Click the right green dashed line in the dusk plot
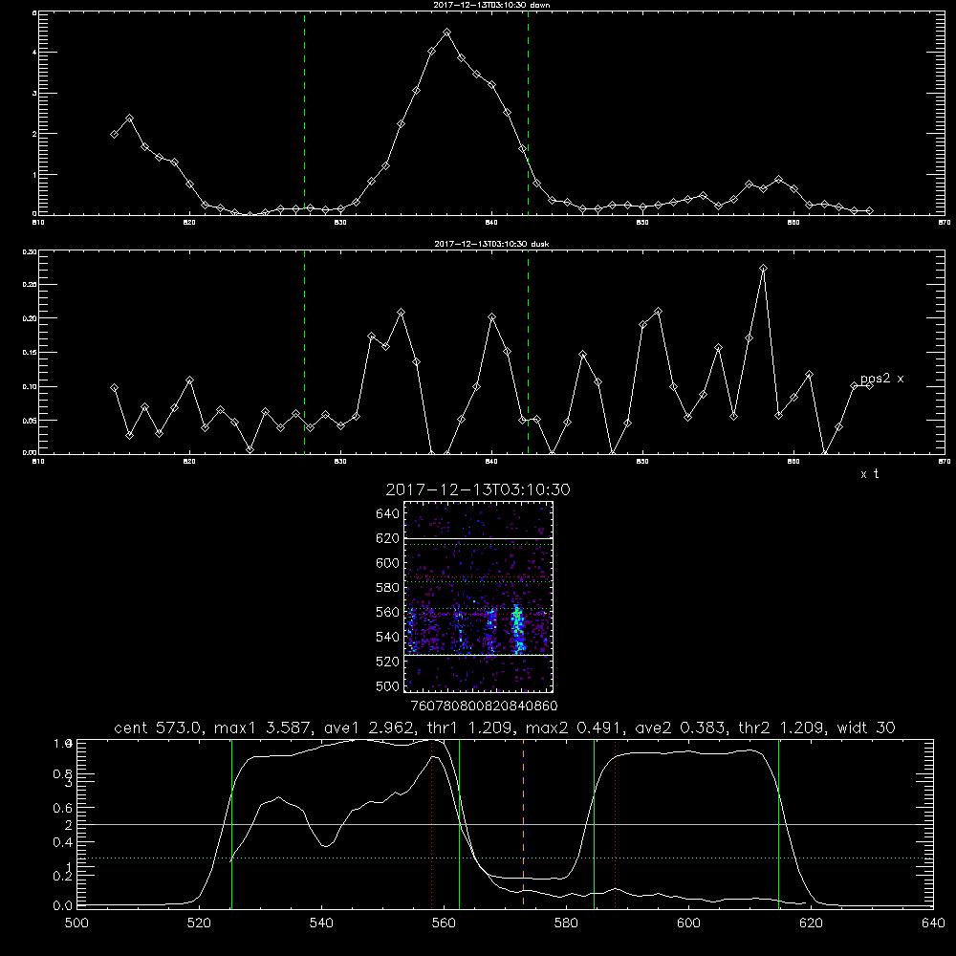 (528, 353)
